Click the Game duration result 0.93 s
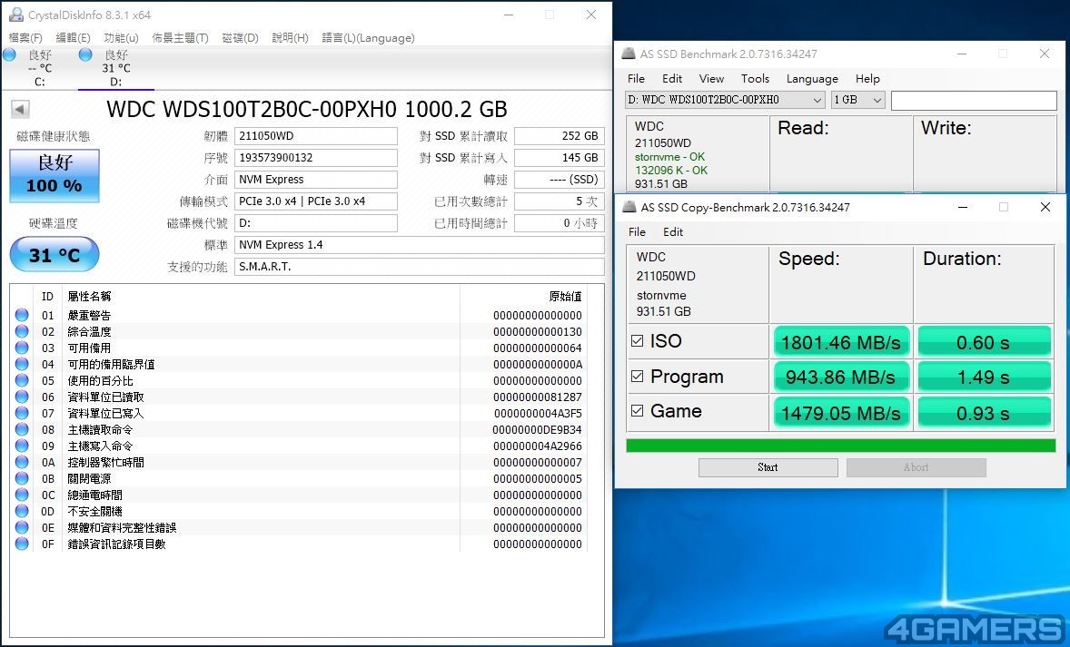Image resolution: width=1070 pixels, height=647 pixels. tap(984, 413)
